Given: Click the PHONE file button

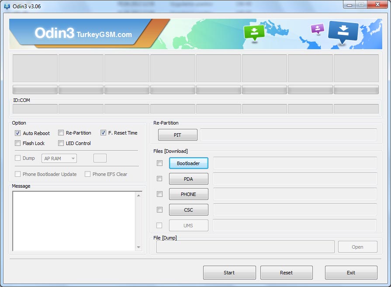Looking at the screenshot, I should tap(189, 194).
